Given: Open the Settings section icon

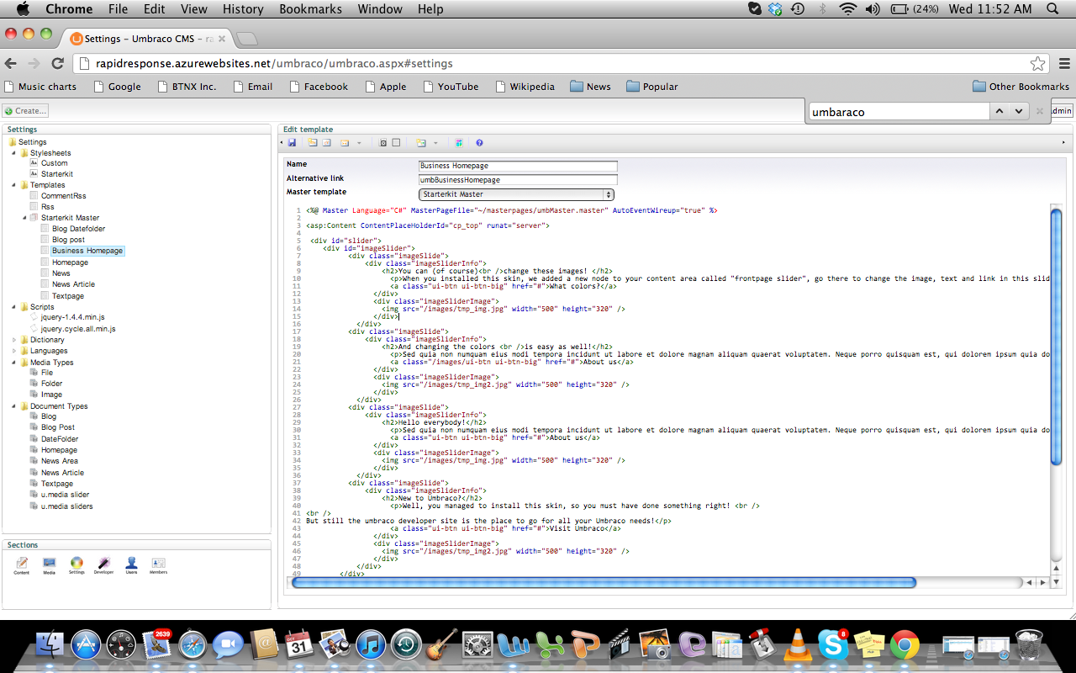Looking at the screenshot, I should point(76,565).
